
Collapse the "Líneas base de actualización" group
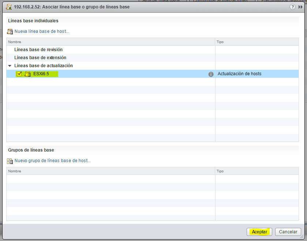click(x=10, y=66)
